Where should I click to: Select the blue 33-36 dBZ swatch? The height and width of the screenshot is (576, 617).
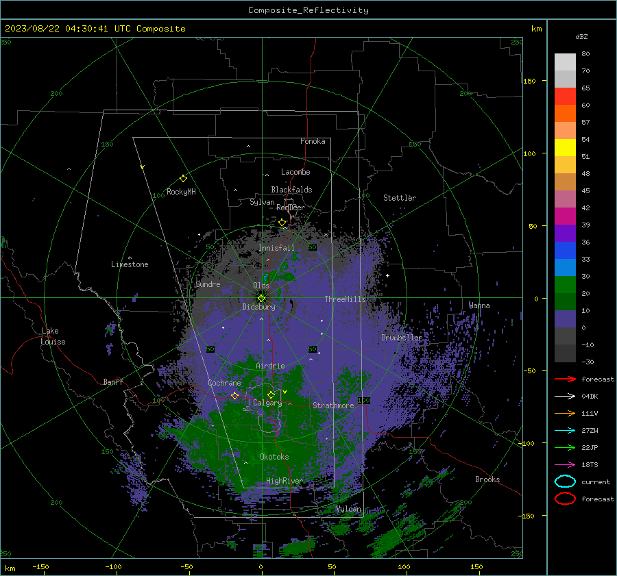click(x=565, y=250)
